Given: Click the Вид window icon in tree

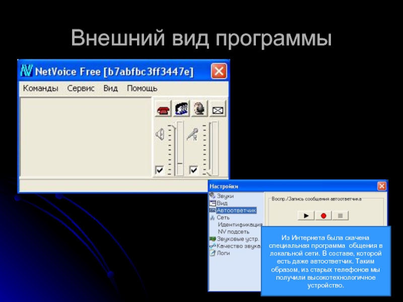Looking at the screenshot, I should tap(212, 203).
